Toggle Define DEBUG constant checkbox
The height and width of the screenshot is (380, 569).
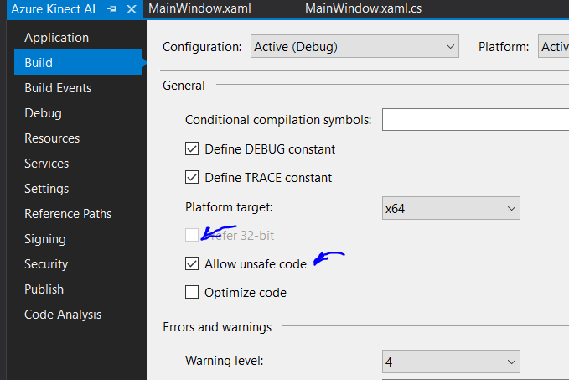point(192,149)
